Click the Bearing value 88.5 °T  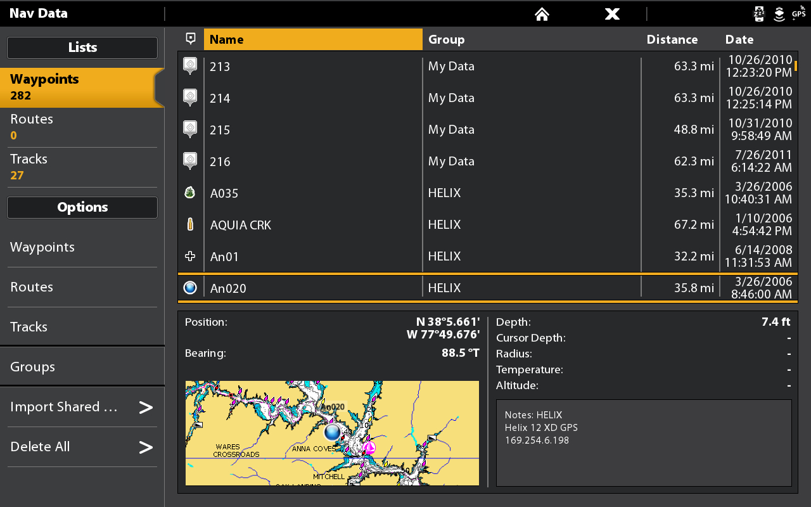point(461,353)
